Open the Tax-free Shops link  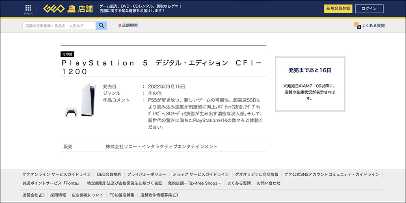[194, 183]
